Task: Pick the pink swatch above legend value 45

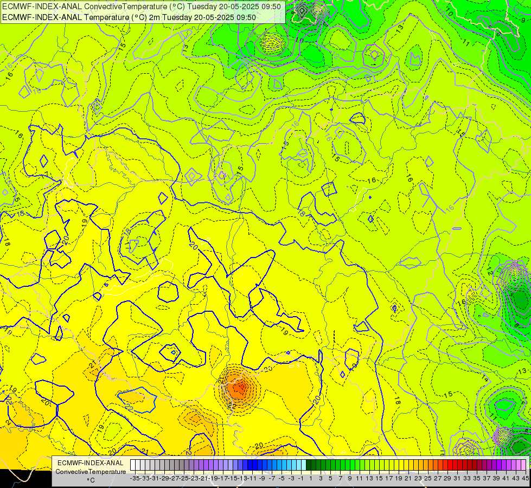Action: click(523, 465)
